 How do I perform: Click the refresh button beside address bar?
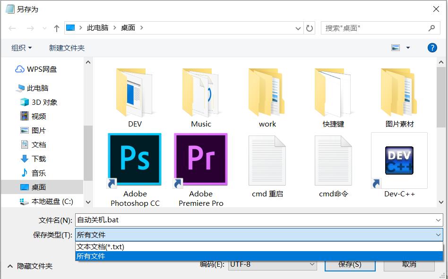(x=310, y=28)
